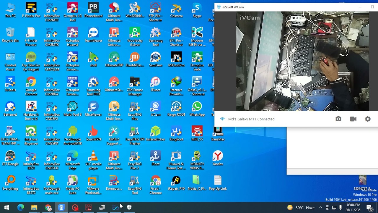Open the This PC desktop icon
Image resolution: width=378 pixels, height=213 pixels.
coord(10,10)
